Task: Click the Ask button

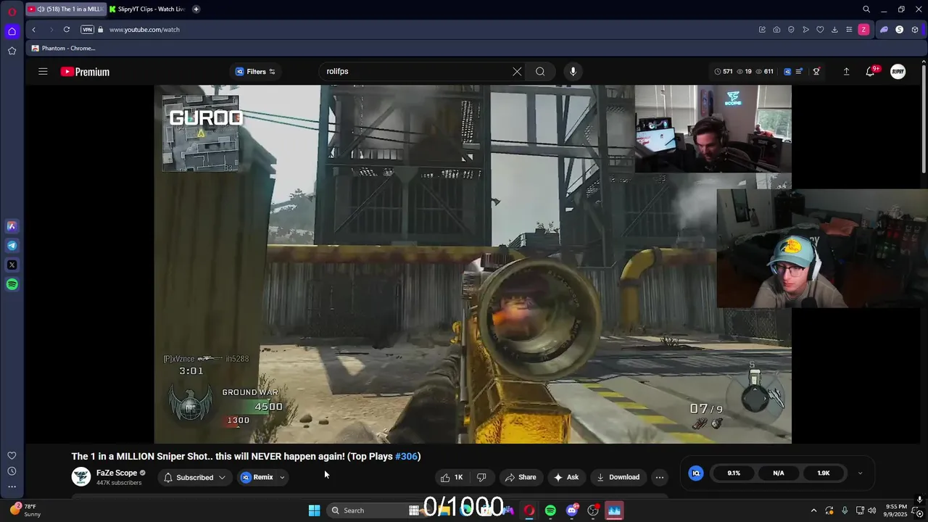Action: click(566, 477)
